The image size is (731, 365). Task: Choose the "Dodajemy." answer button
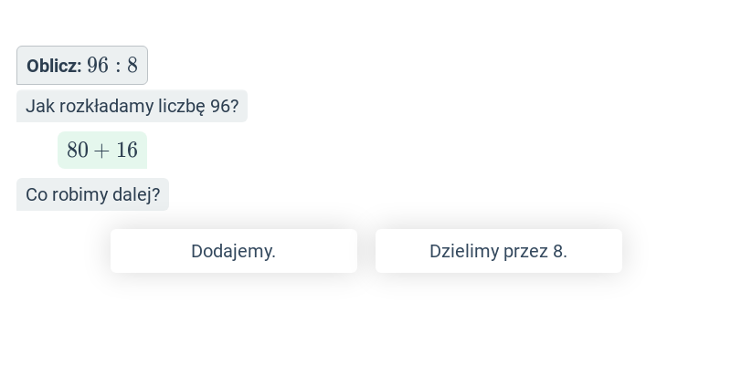(234, 251)
